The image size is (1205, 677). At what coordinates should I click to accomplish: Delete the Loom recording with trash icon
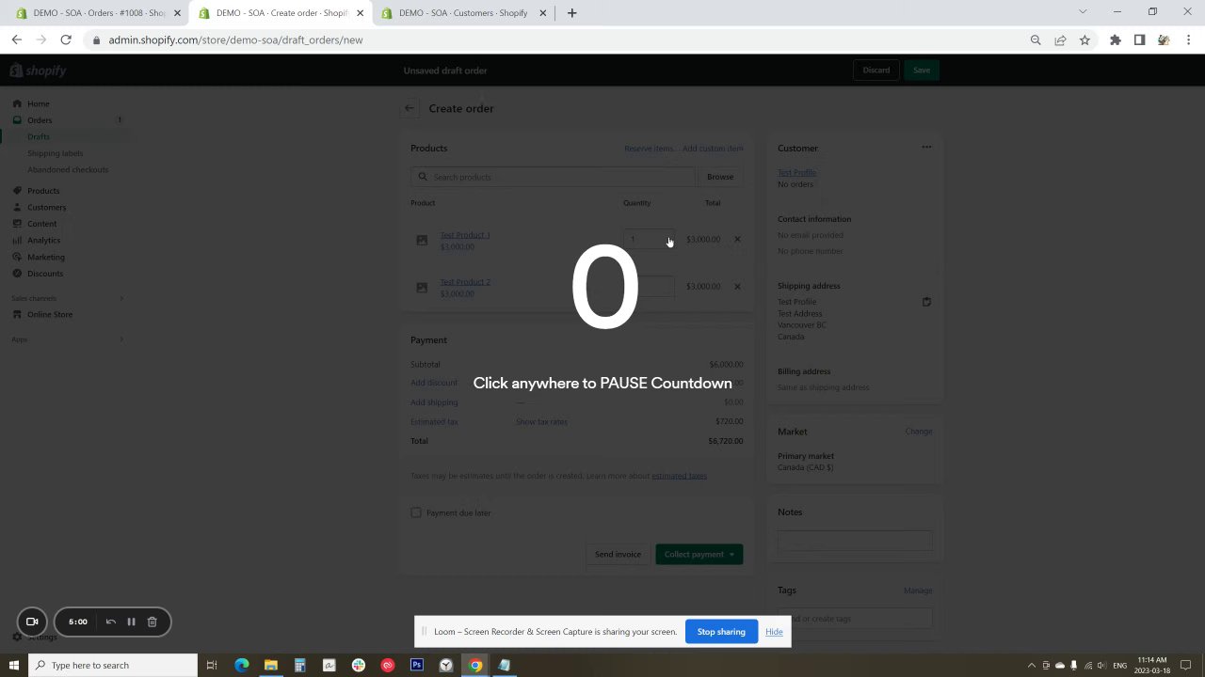click(152, 622)
